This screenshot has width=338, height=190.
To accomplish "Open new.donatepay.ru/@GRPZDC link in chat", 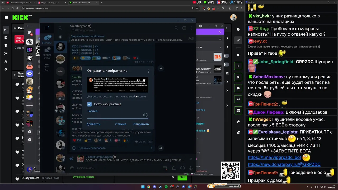I will [x=284, y=164].
